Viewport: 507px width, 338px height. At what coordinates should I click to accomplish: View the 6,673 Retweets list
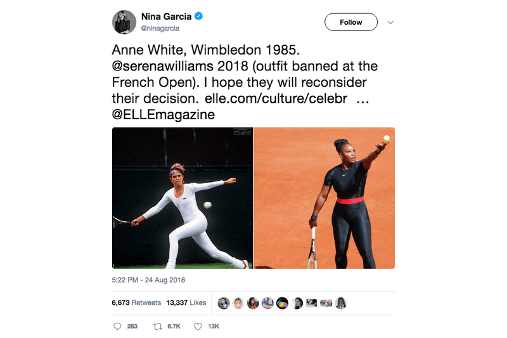click(136, 302)
